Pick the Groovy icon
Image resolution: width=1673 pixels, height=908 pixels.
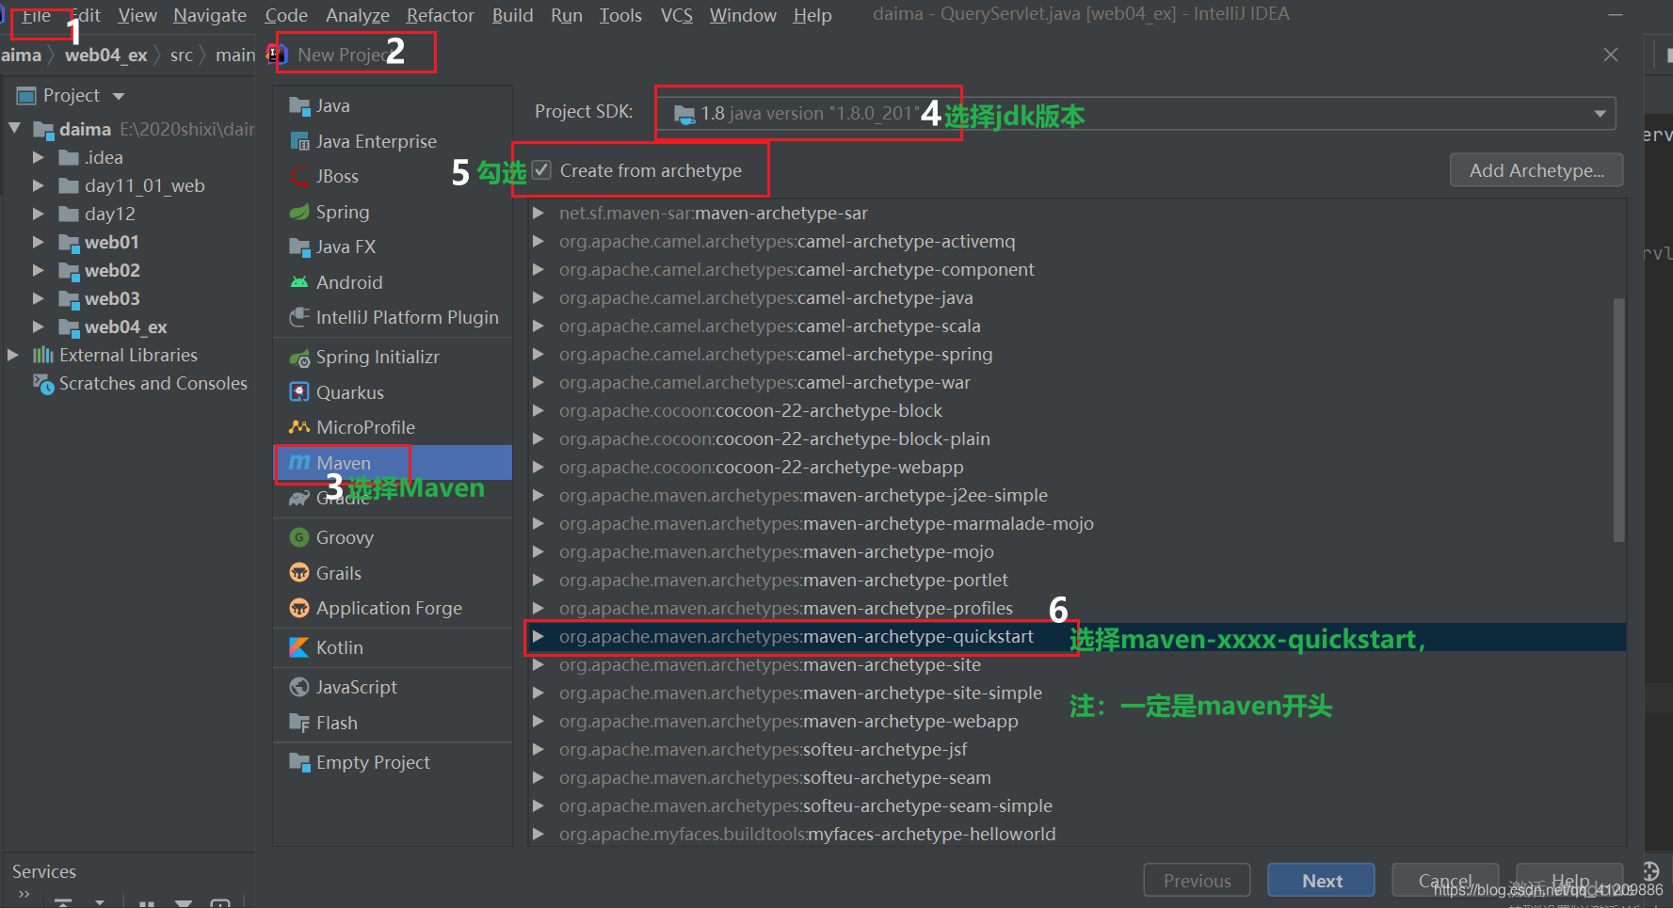coord(299,537)
